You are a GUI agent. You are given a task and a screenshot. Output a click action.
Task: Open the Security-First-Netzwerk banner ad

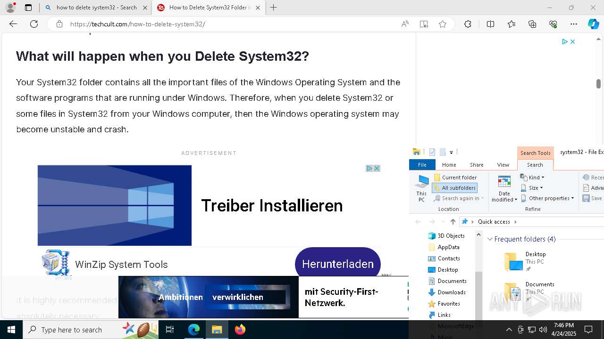(x=263, y=297)
